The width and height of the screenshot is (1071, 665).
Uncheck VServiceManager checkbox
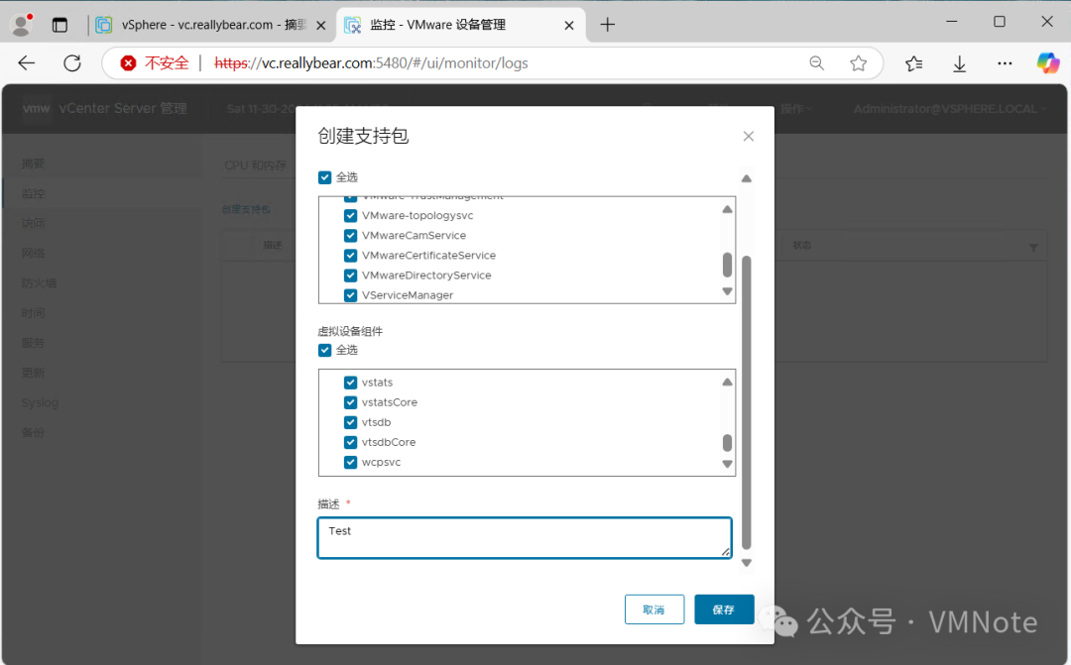(350, 295)
